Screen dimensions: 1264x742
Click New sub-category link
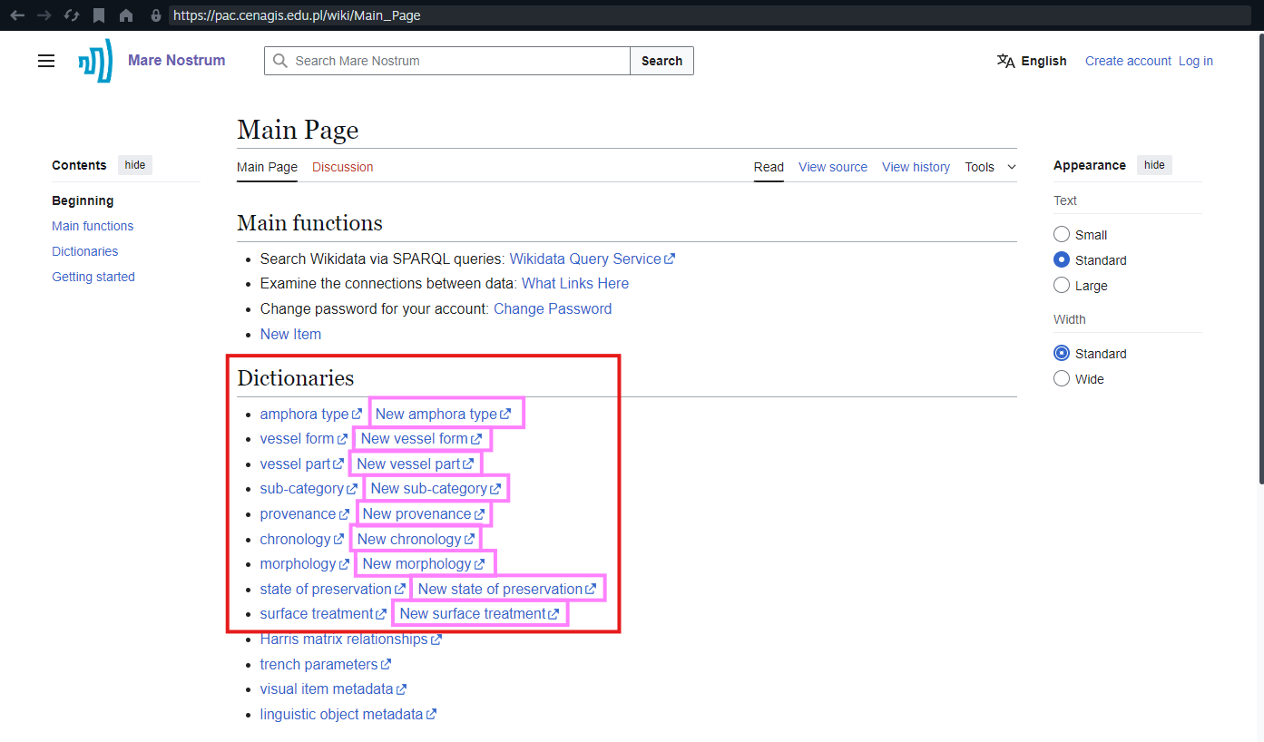[x=436, y=488]
